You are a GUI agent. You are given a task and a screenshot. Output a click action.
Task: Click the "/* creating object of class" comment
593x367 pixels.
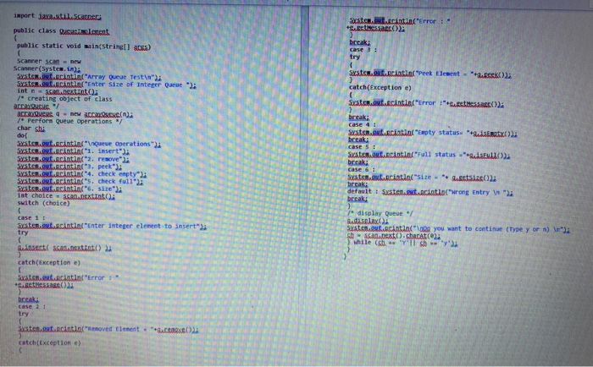[x=64, y=99]
